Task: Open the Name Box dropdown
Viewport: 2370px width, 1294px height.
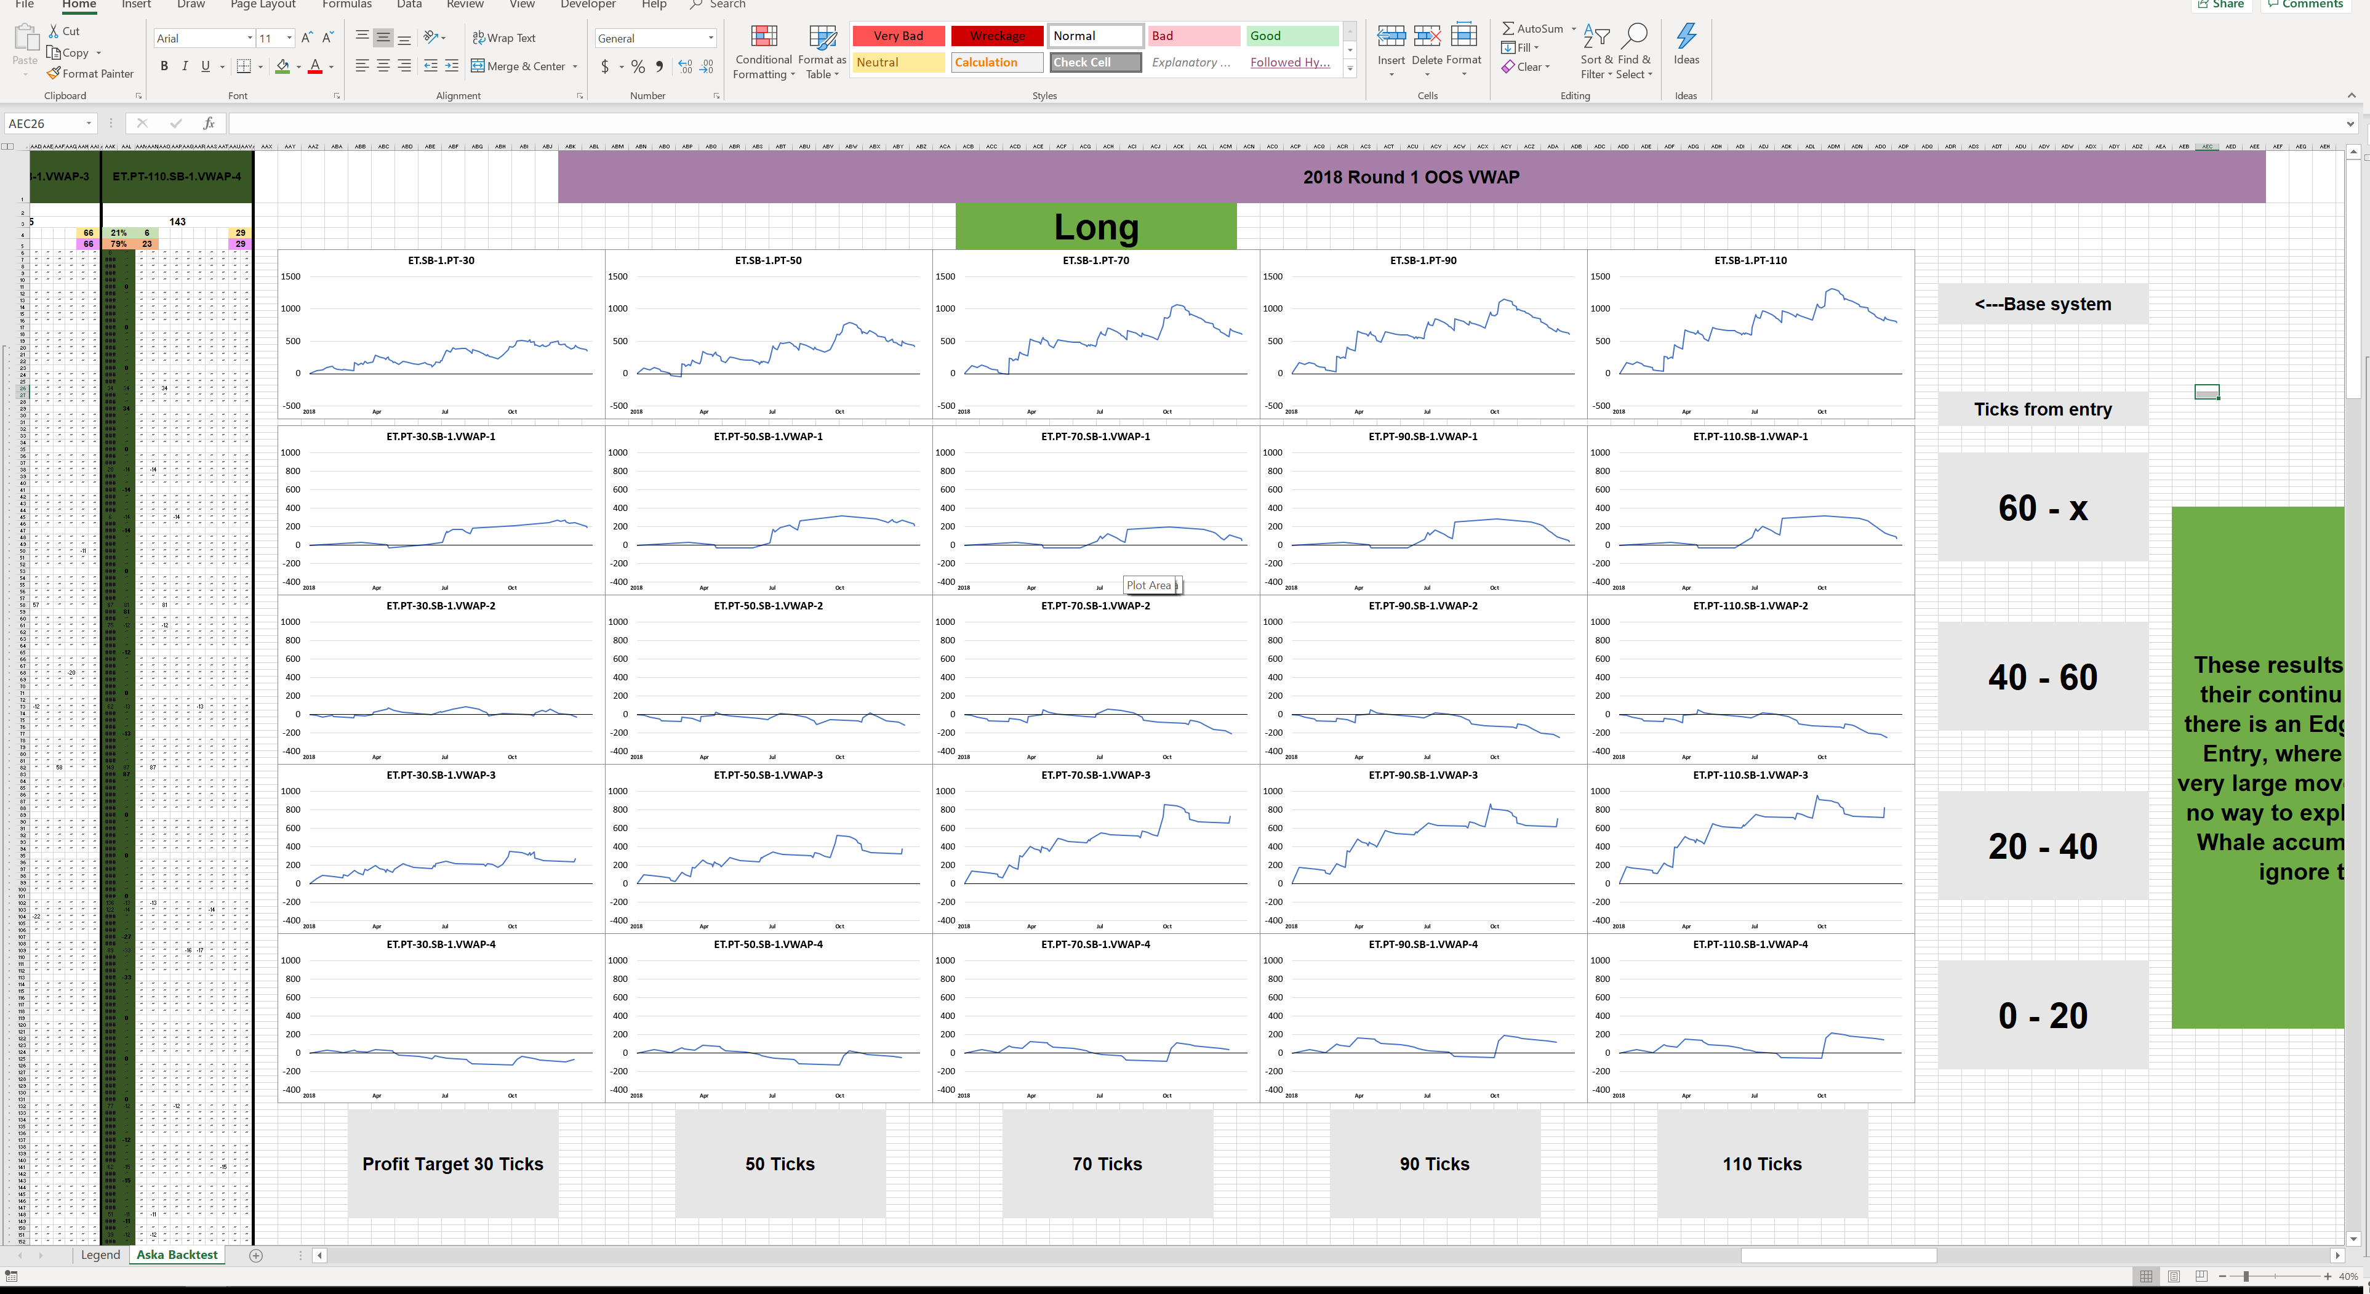Action: (x=89, y=123)
